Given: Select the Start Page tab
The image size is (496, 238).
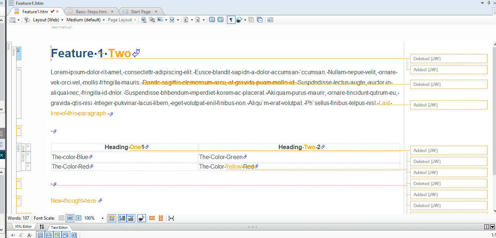Looking at the screenshot, I should tap(141, 12).
